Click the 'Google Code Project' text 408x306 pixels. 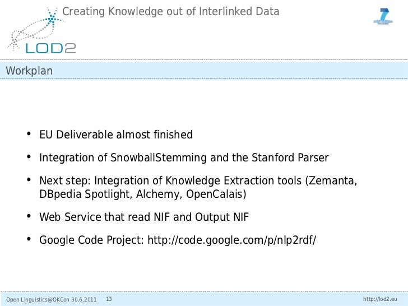(x=91, y=240)
